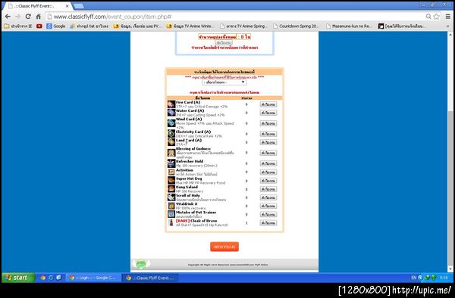
Task: Open the YouTube bookmark icon
Action: [39, 26]
